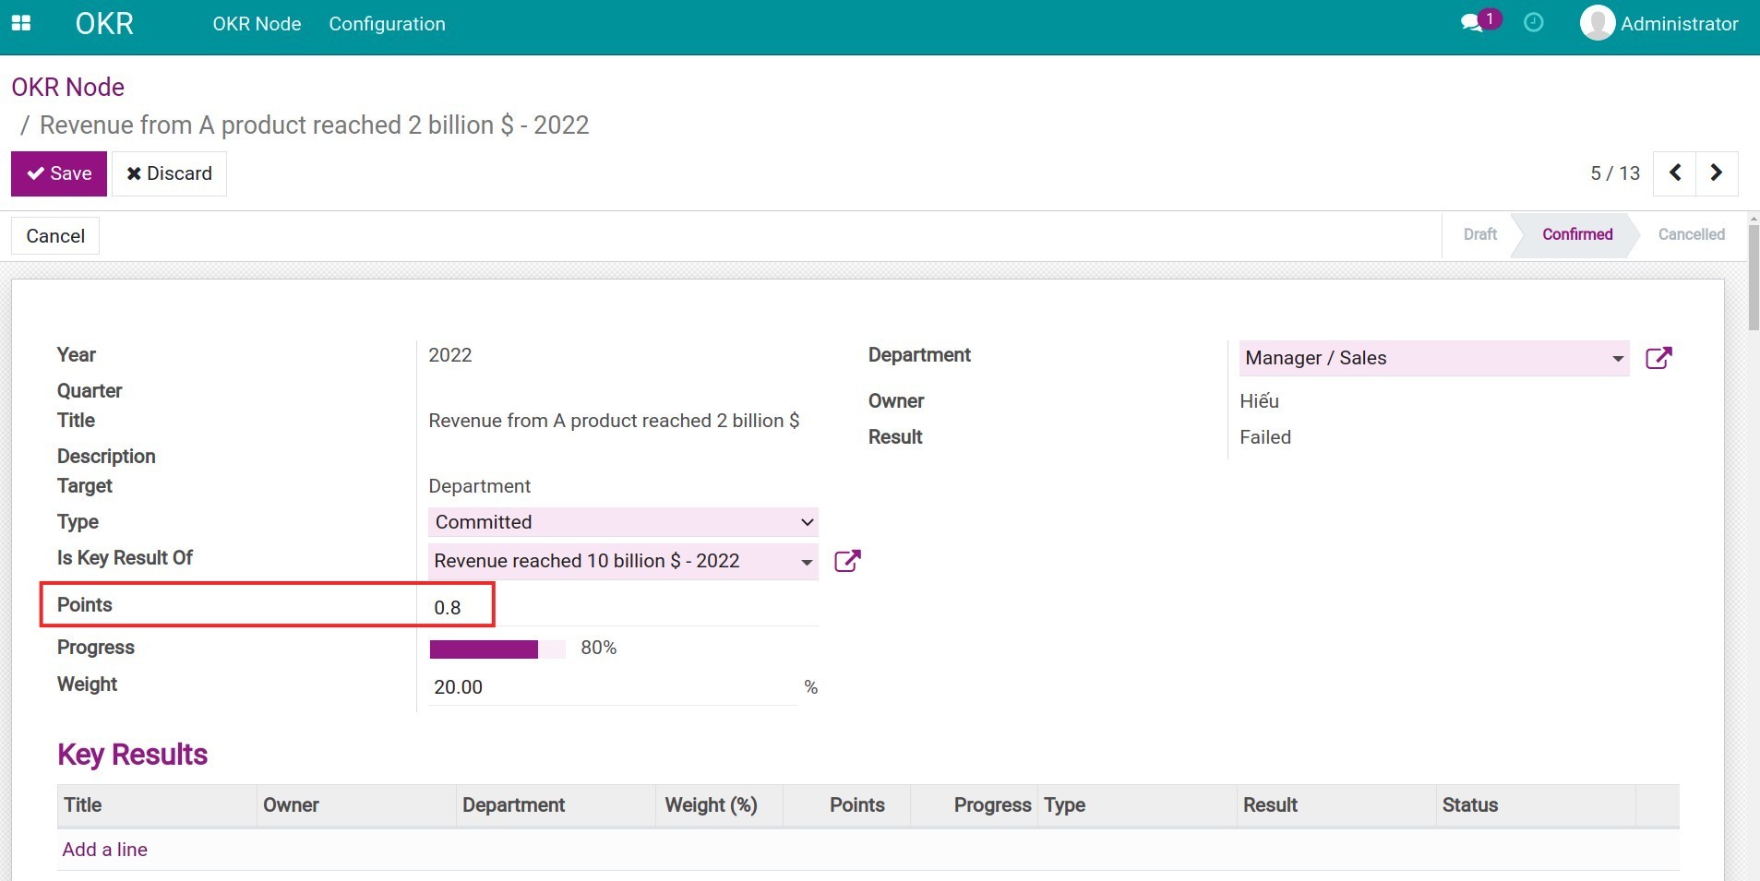The image size is (1760, 881).
Task: Open the apps menu grid icon
Action: [21, 23]
